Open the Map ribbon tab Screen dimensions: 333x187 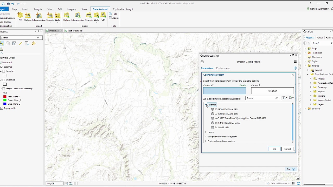click(14, 9)
